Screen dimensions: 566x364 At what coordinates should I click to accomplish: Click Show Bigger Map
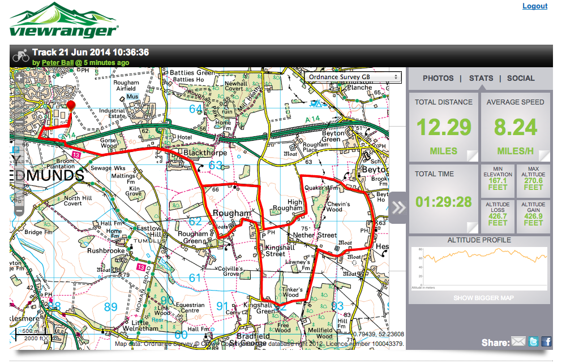point(479,298)
